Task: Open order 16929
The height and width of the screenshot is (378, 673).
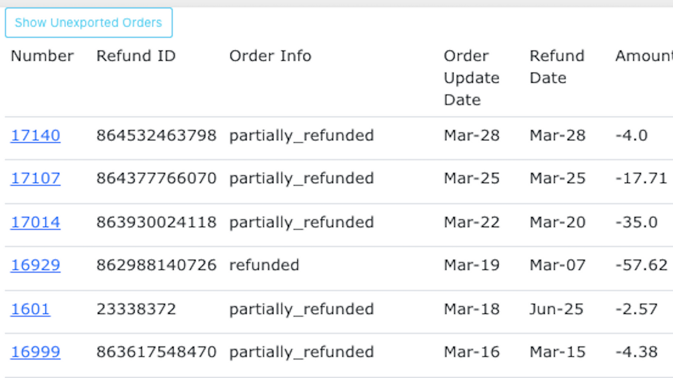Action: [x=35, y=265]
